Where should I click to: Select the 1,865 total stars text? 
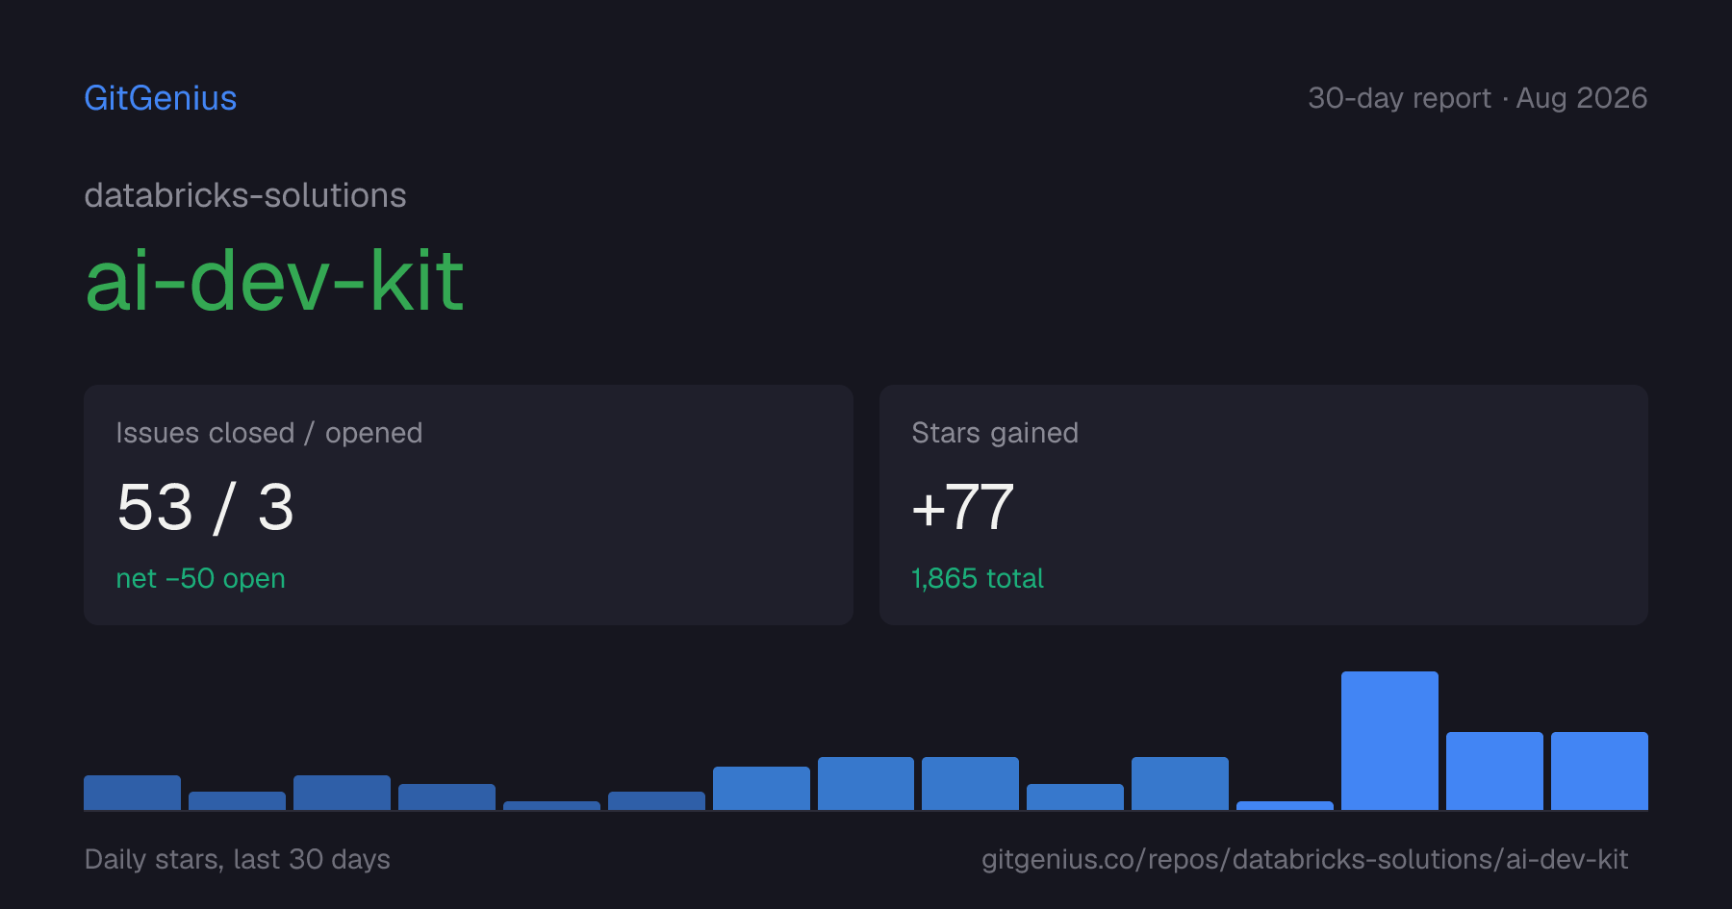click(x=978, y=578)
